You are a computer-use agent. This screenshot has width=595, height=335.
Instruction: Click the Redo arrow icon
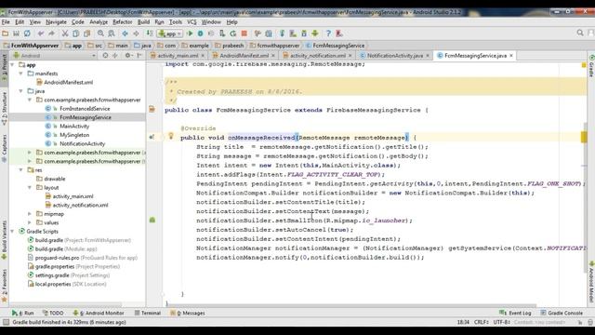click(52, 33)
